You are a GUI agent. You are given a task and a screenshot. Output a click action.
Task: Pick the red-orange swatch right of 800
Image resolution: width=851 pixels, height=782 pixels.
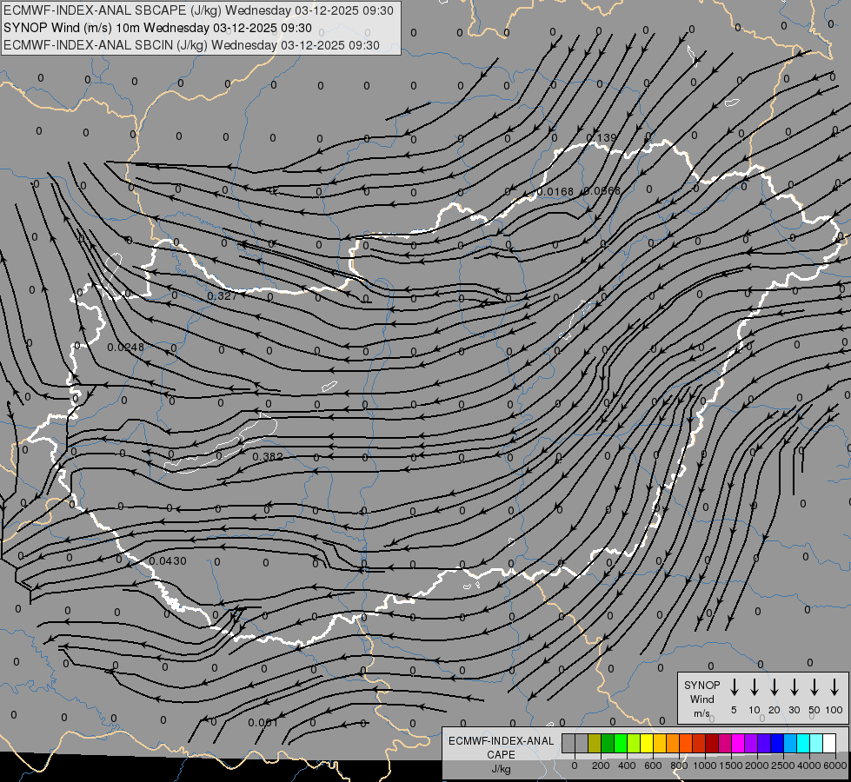[x=686, y=743]
